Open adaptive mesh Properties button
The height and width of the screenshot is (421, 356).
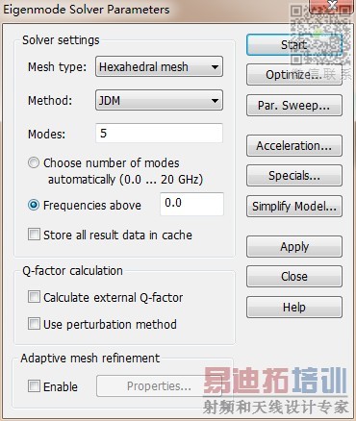(159, 386)
